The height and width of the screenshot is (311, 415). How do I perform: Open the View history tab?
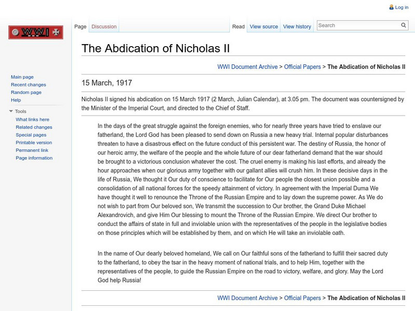[297, 26]
